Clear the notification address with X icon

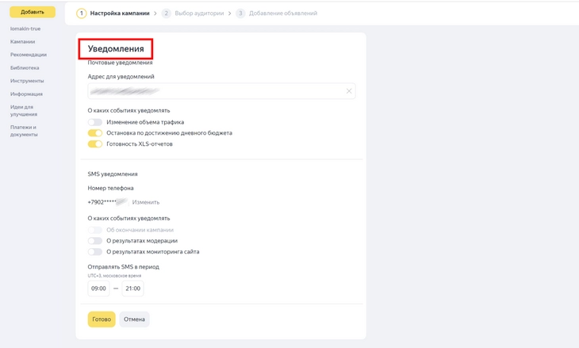[x=348, y=91]
